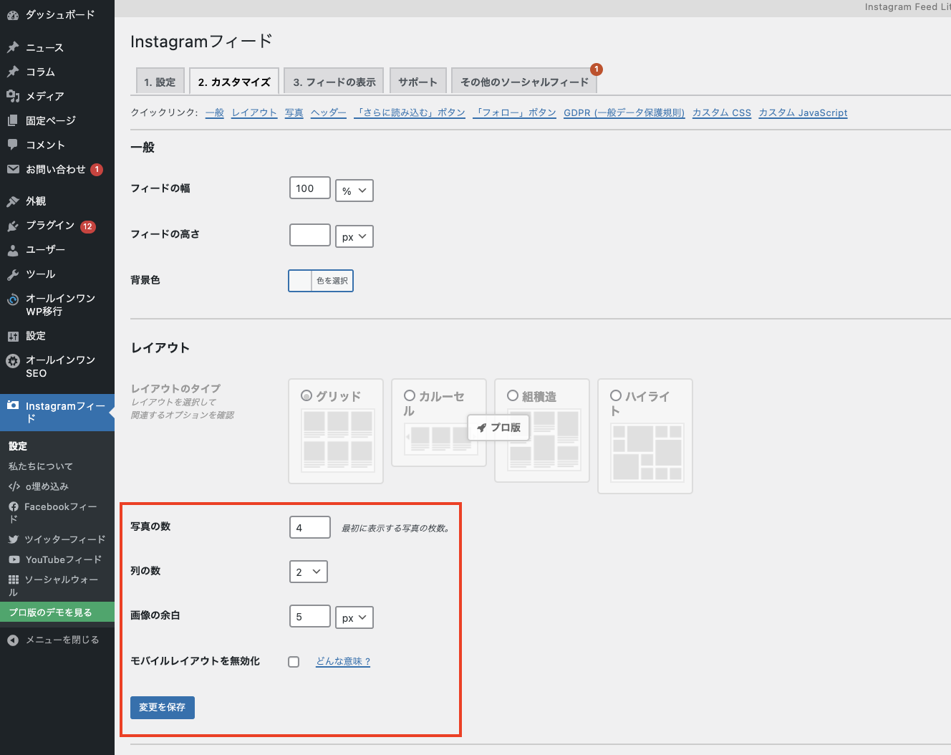The height and width of the screenshot is (755, 951).
Task: Jump to the カスタム JavaScript quick link
Action: [803, 112]
